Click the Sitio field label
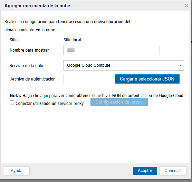 click(13, 40)
